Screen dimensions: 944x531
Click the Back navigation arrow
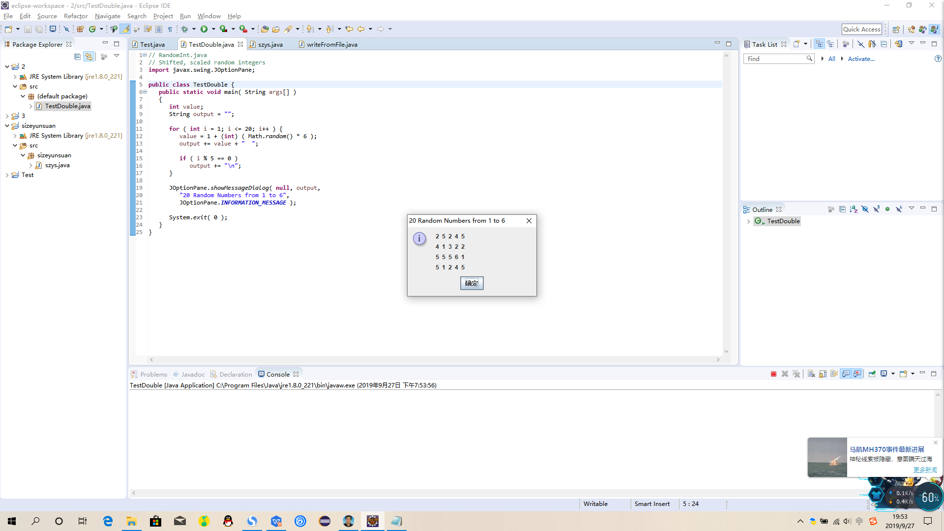[x=361, y=29]
